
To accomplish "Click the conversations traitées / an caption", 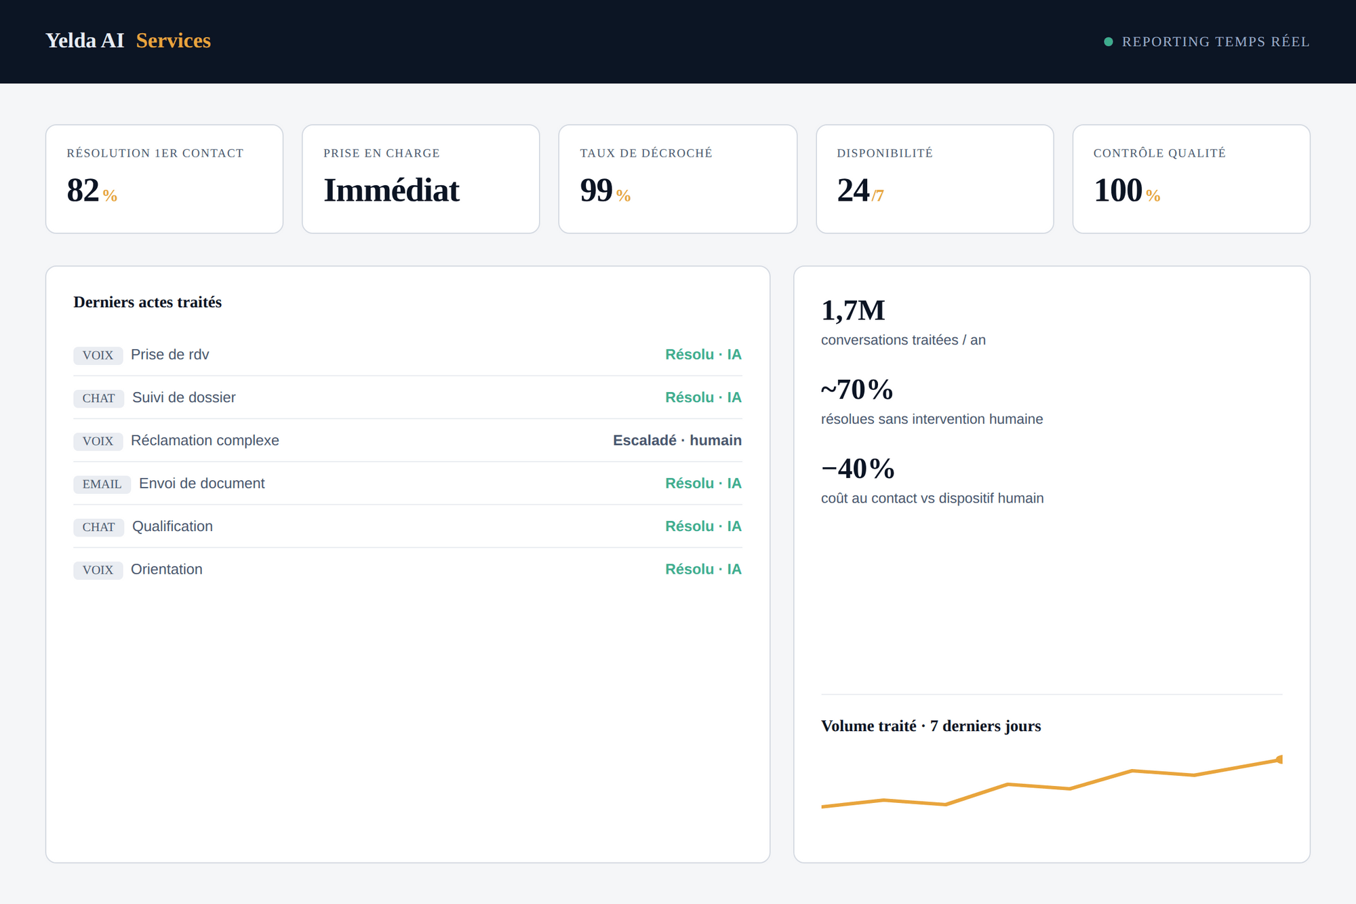I will click(x=903, y=340).
